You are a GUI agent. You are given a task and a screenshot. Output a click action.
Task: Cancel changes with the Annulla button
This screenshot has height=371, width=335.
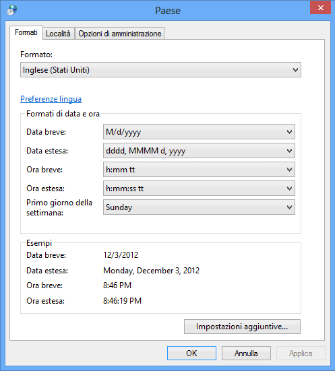pos(246,353)
